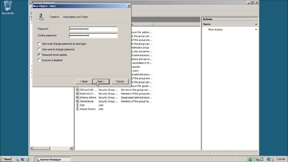Viewport: 288px width, 162px height.
Task: Select the TelnetClients name text
Action: 86,101
